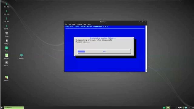Click the Terminal window title bar text
The height and width of the screenshot is (109, 194).
103,22
